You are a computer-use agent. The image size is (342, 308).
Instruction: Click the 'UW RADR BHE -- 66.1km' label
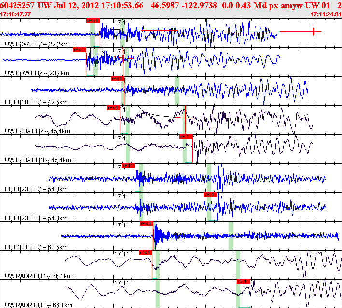coord(38,305)
